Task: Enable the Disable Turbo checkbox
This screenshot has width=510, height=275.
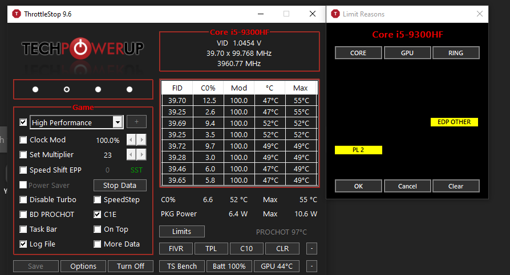Action: [23, 200]
